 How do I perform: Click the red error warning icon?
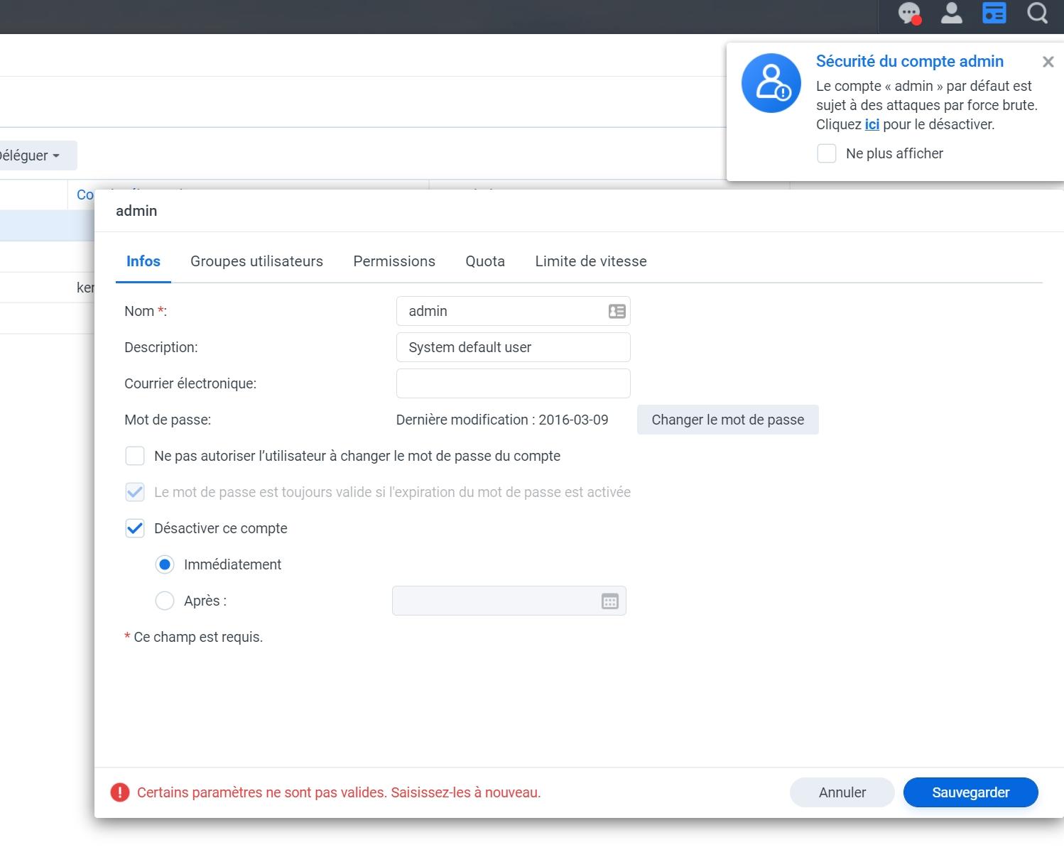click(x=120, y=792)
